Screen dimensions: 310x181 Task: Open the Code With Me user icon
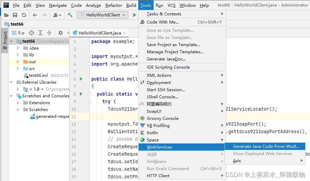(x=57, y=15)
